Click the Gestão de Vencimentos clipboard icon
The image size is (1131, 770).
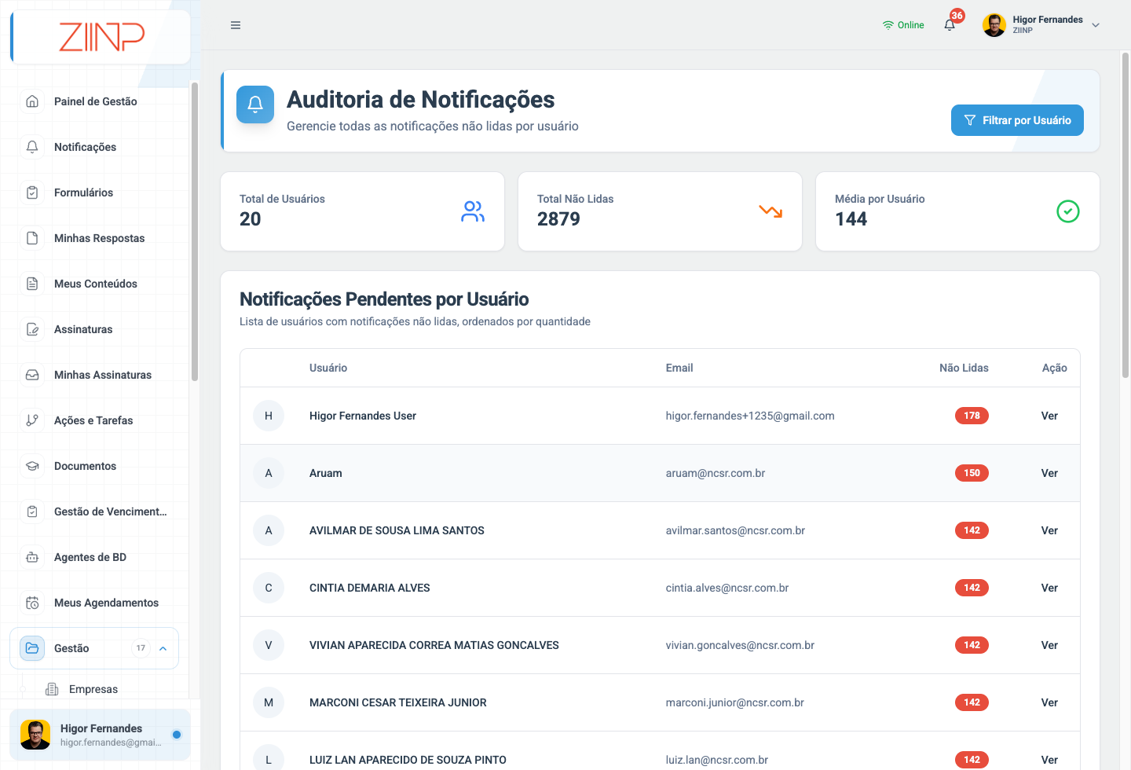coord(32,511)
